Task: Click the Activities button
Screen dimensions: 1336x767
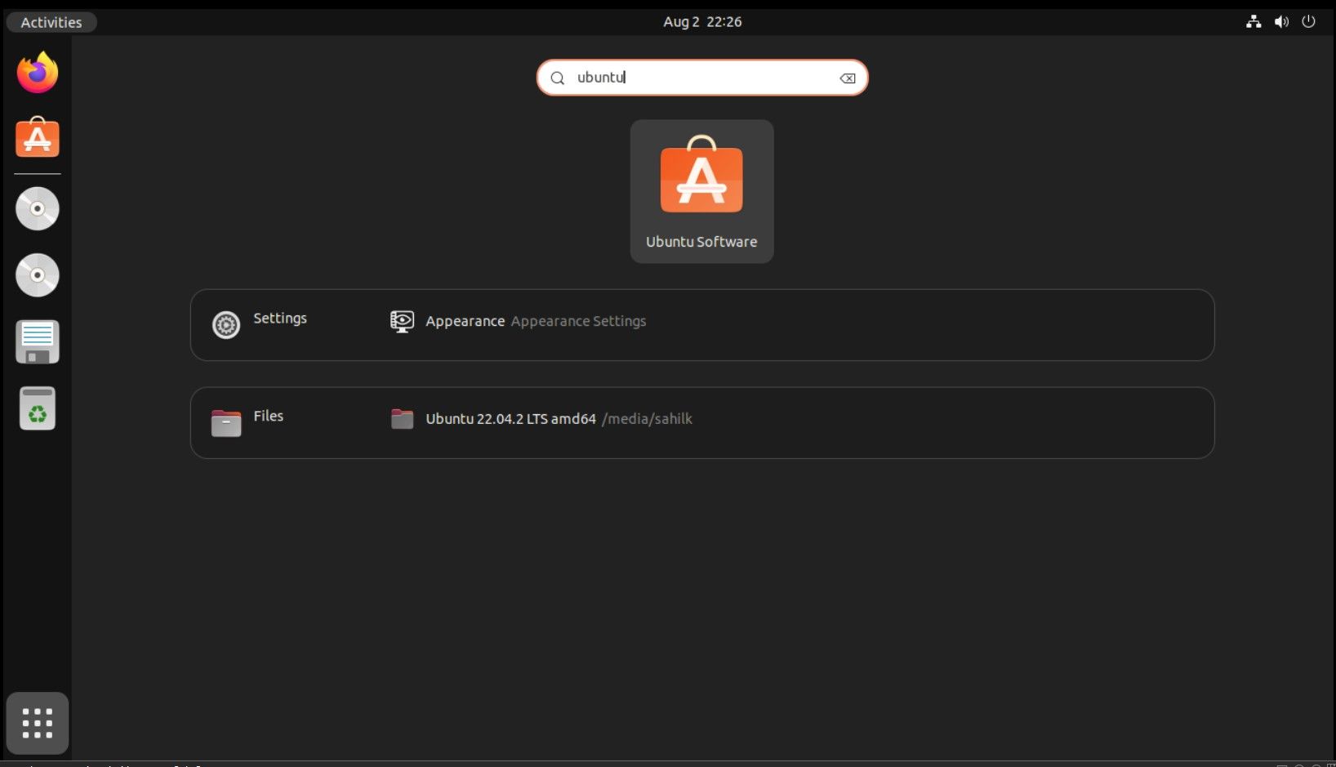Action: point(50,22)
